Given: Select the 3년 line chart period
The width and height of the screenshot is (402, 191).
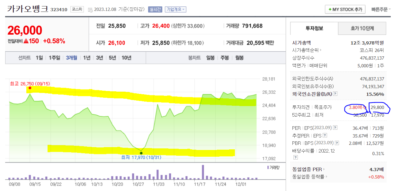Looking at the screenshot, I should (100, 58).
